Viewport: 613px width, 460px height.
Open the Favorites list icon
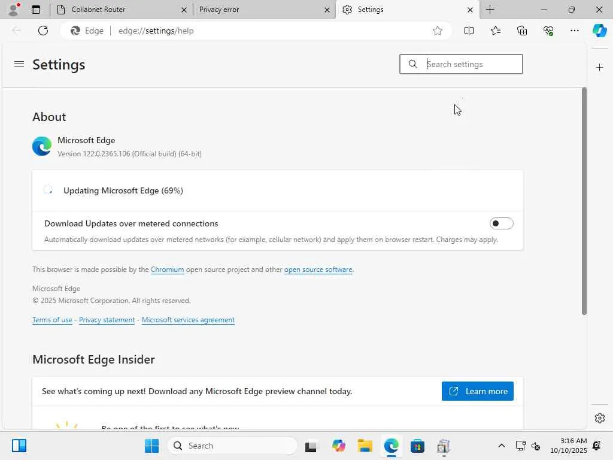tap(495, 31)
